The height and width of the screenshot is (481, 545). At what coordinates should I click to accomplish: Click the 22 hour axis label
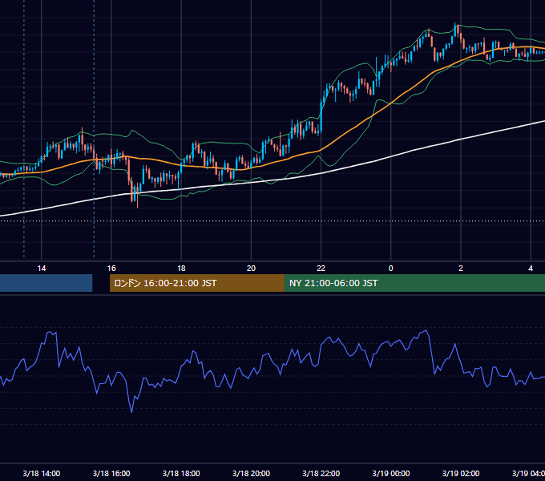pyautogui.click(x=321, y=269)
